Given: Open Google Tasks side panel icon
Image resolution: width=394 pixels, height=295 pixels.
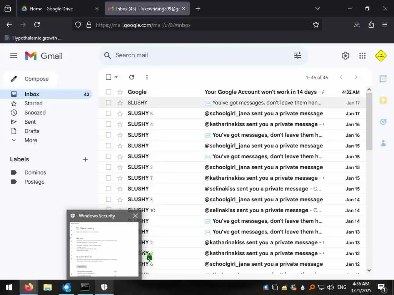Looking at the screenshot, I should [x=383, y=122].
